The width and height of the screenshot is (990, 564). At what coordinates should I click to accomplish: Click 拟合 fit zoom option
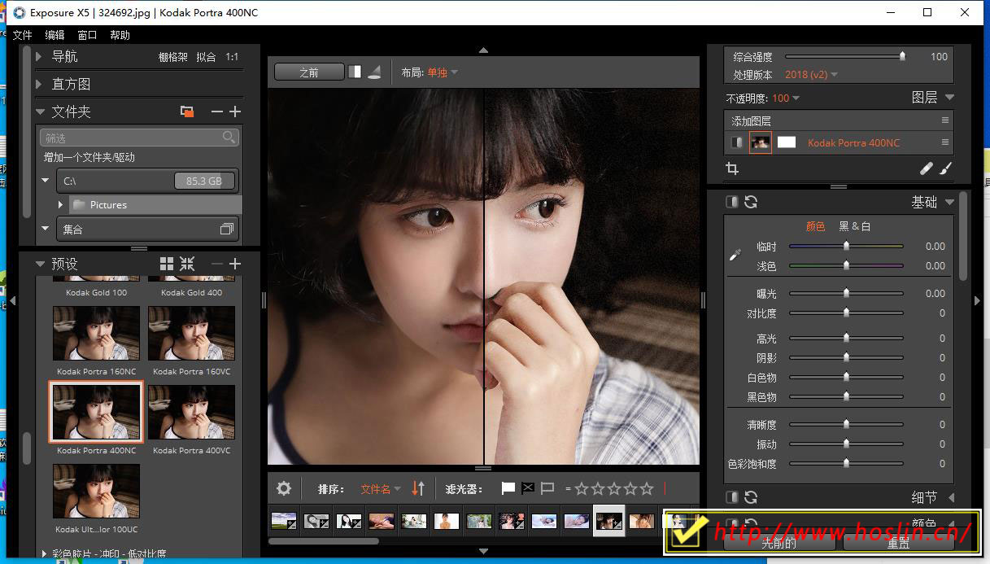[x=207, y=57]
